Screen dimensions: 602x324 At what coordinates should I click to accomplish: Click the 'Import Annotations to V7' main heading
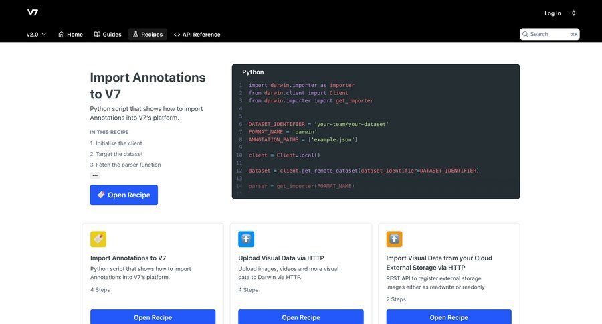pyautogui.click(x=148, y=86)
